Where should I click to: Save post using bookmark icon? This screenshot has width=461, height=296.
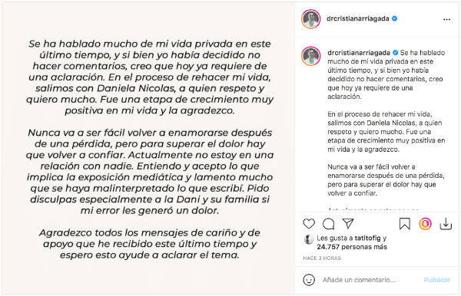[x=405, y=224]
